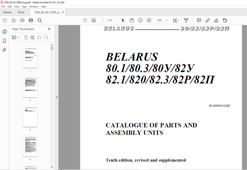Screen dimensions: 247x170
Task: Collapse the navigation pane with the arrow
Action: pos(57,97)
